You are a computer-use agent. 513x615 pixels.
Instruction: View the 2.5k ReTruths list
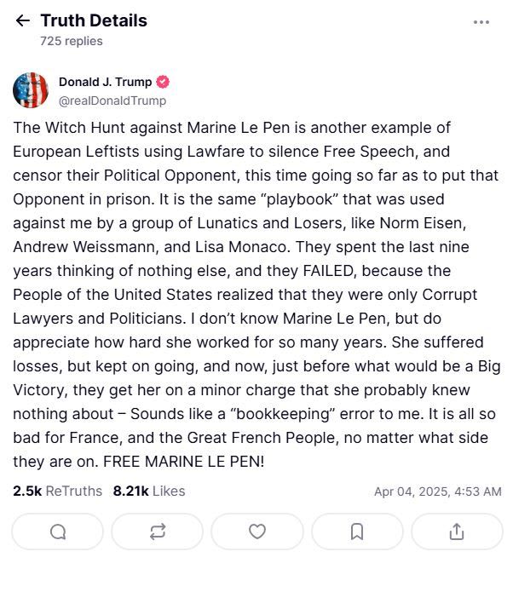pos(57,491)
